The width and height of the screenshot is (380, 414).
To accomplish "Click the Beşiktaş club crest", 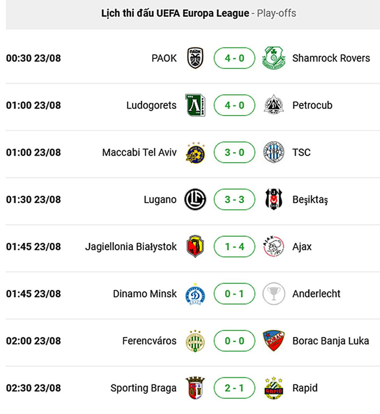I will (x=274, y=199).
